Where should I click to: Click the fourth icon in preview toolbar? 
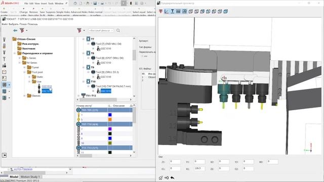tap(178, 11)
